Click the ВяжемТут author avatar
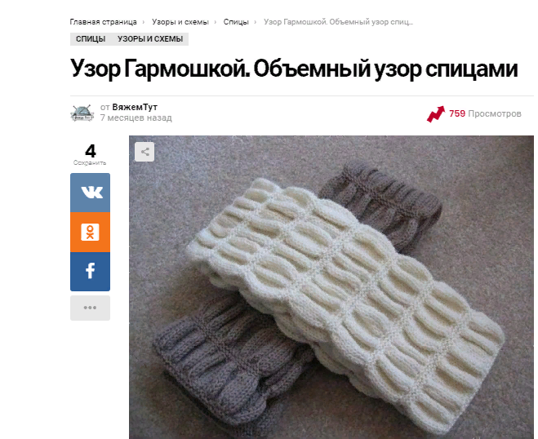 pos(82,113)
